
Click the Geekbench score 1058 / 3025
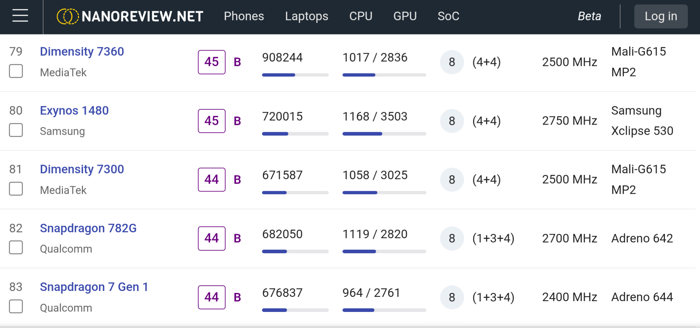[375, 175]
